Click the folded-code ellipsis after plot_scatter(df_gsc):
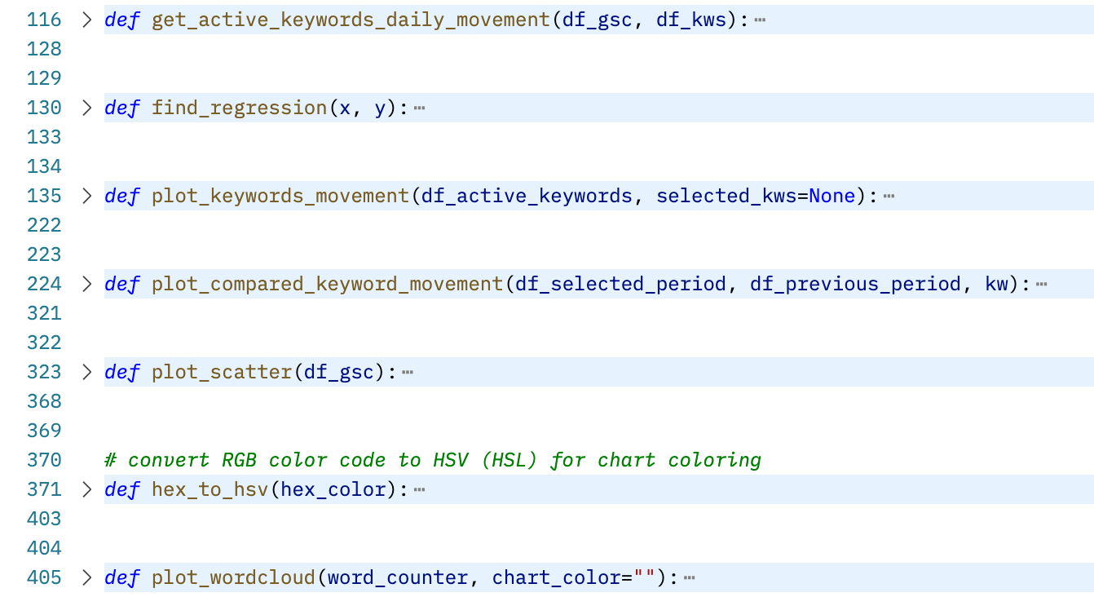Viewport: 1094px width, 597px height. coord(408,372)
